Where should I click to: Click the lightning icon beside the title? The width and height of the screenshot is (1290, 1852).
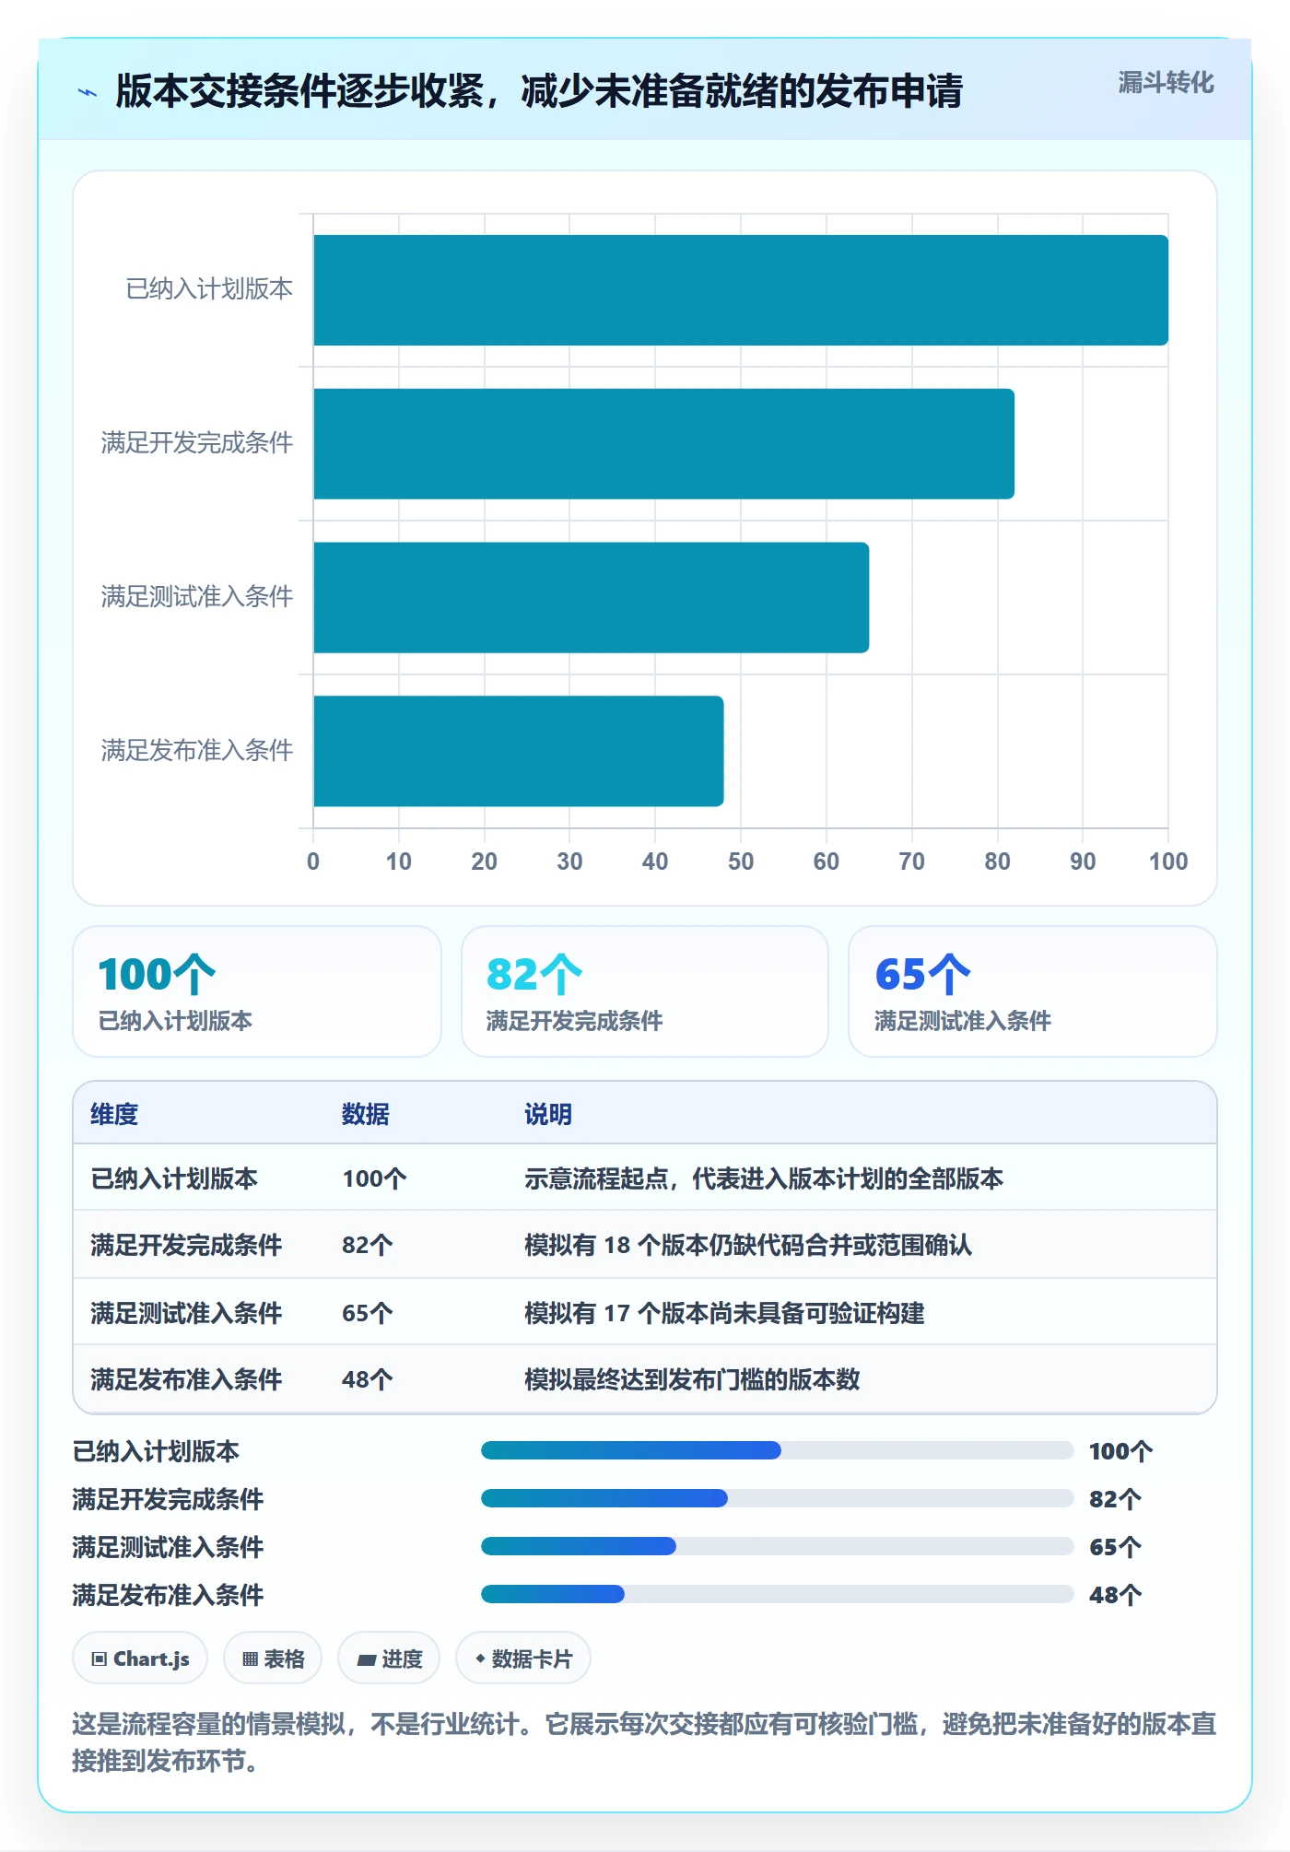[88, 92]
